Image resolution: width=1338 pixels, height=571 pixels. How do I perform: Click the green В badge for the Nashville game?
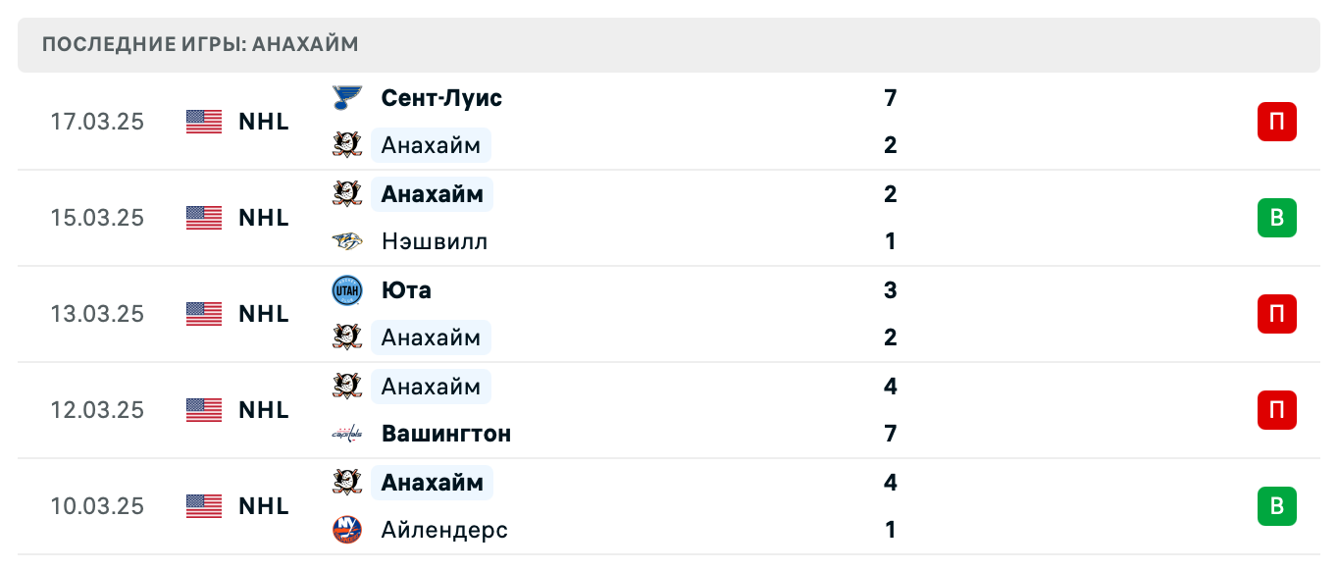click(x=1276, y=218)
